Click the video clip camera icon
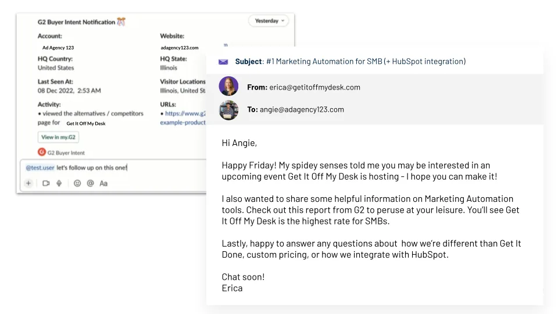 click(x=46, y=183)
